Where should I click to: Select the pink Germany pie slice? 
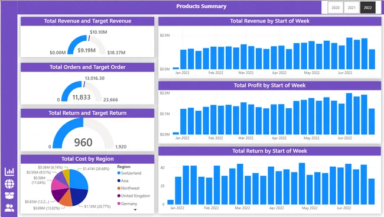[x=58, y=184]
